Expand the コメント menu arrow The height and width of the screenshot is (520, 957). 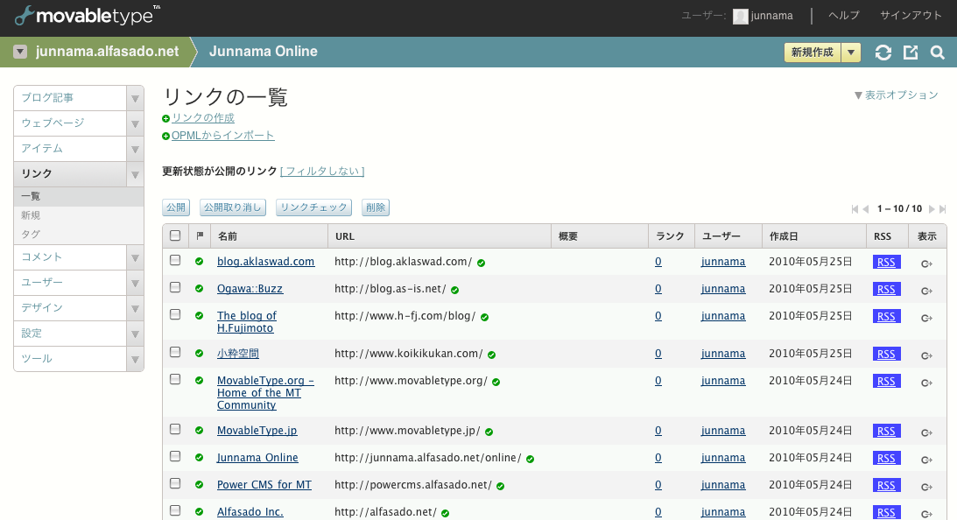[135, 258]
